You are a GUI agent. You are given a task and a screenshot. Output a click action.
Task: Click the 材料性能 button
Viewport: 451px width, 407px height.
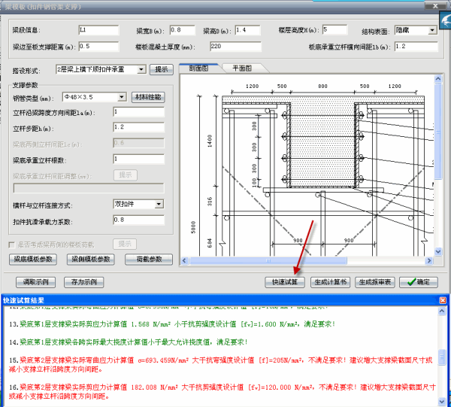coord(148,97)
